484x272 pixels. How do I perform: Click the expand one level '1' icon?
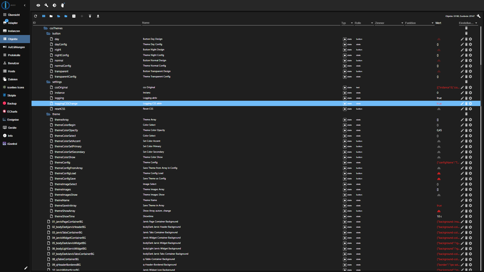click(x=74, y=16)
